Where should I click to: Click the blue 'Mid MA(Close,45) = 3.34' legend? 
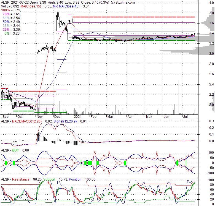click(72, 6)
